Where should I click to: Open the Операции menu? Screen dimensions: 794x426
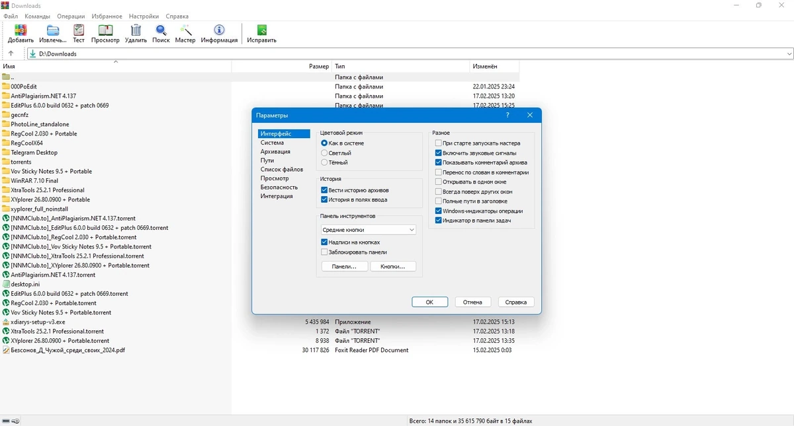[x=71, y=16]
